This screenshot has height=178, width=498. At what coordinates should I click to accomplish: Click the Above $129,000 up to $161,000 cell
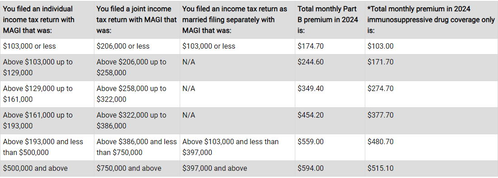click(x=47, y=94)
